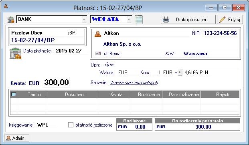The image size is (249, 145).
Task: Expand the BANK register dropdown
Action: point(84,19)
